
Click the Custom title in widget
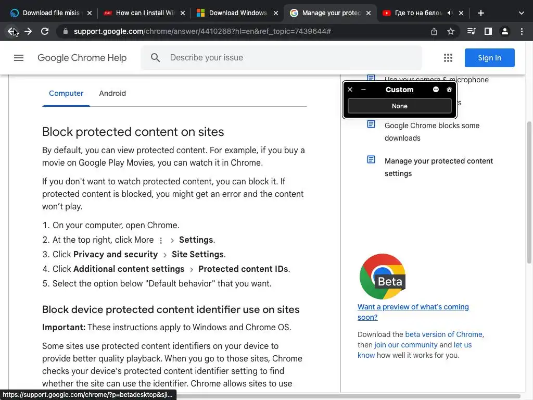tap(399, 90)
